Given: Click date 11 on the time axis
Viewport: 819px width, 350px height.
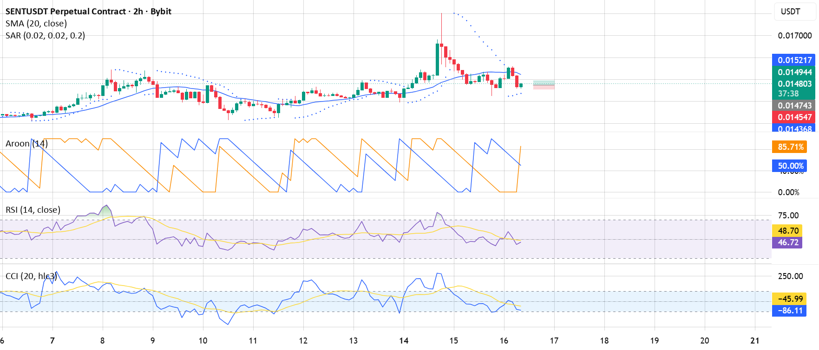Looking at the screenshot, I should point(253,341).
